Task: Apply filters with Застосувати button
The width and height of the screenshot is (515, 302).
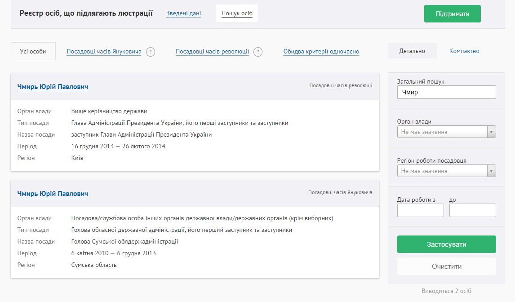Action: tap(446, 244)
